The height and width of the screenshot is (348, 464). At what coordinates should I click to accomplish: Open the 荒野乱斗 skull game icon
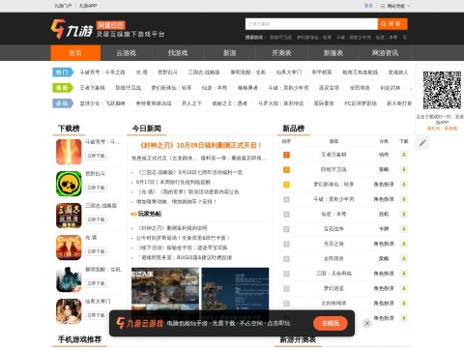click(69, 184)
